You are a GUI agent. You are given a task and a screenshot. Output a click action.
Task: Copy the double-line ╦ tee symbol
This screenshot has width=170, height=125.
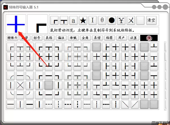77,76
